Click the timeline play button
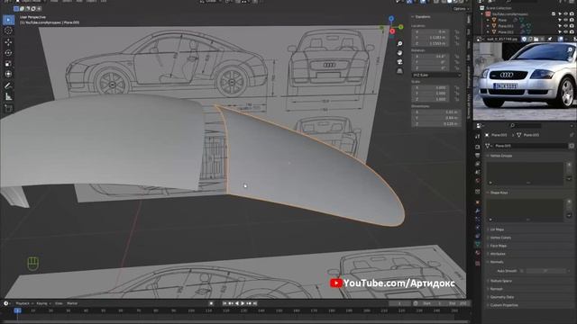577x324 pixels. pos(243,303)
